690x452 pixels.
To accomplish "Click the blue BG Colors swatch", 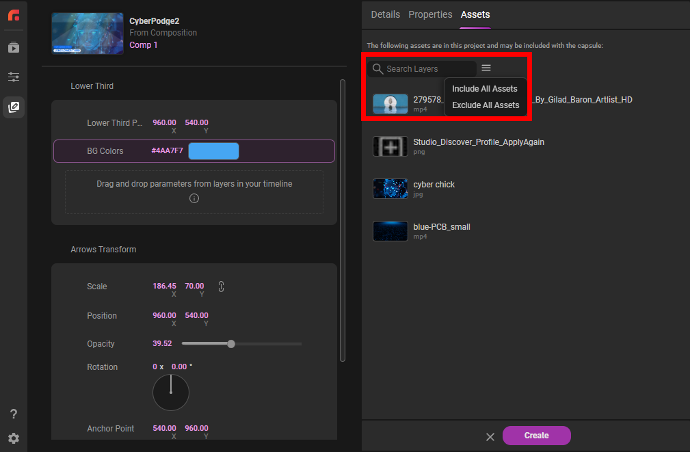I will pos(213,150).
